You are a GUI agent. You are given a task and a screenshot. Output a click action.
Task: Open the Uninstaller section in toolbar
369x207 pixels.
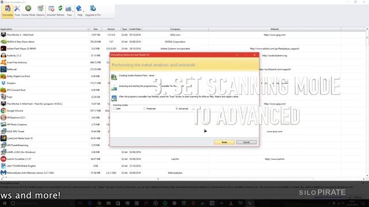click(7, 11)
